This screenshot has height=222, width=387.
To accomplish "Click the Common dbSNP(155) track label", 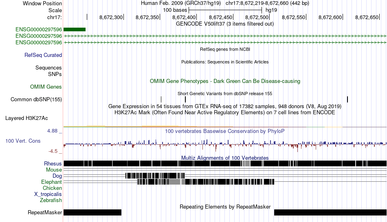I will 36,99.
